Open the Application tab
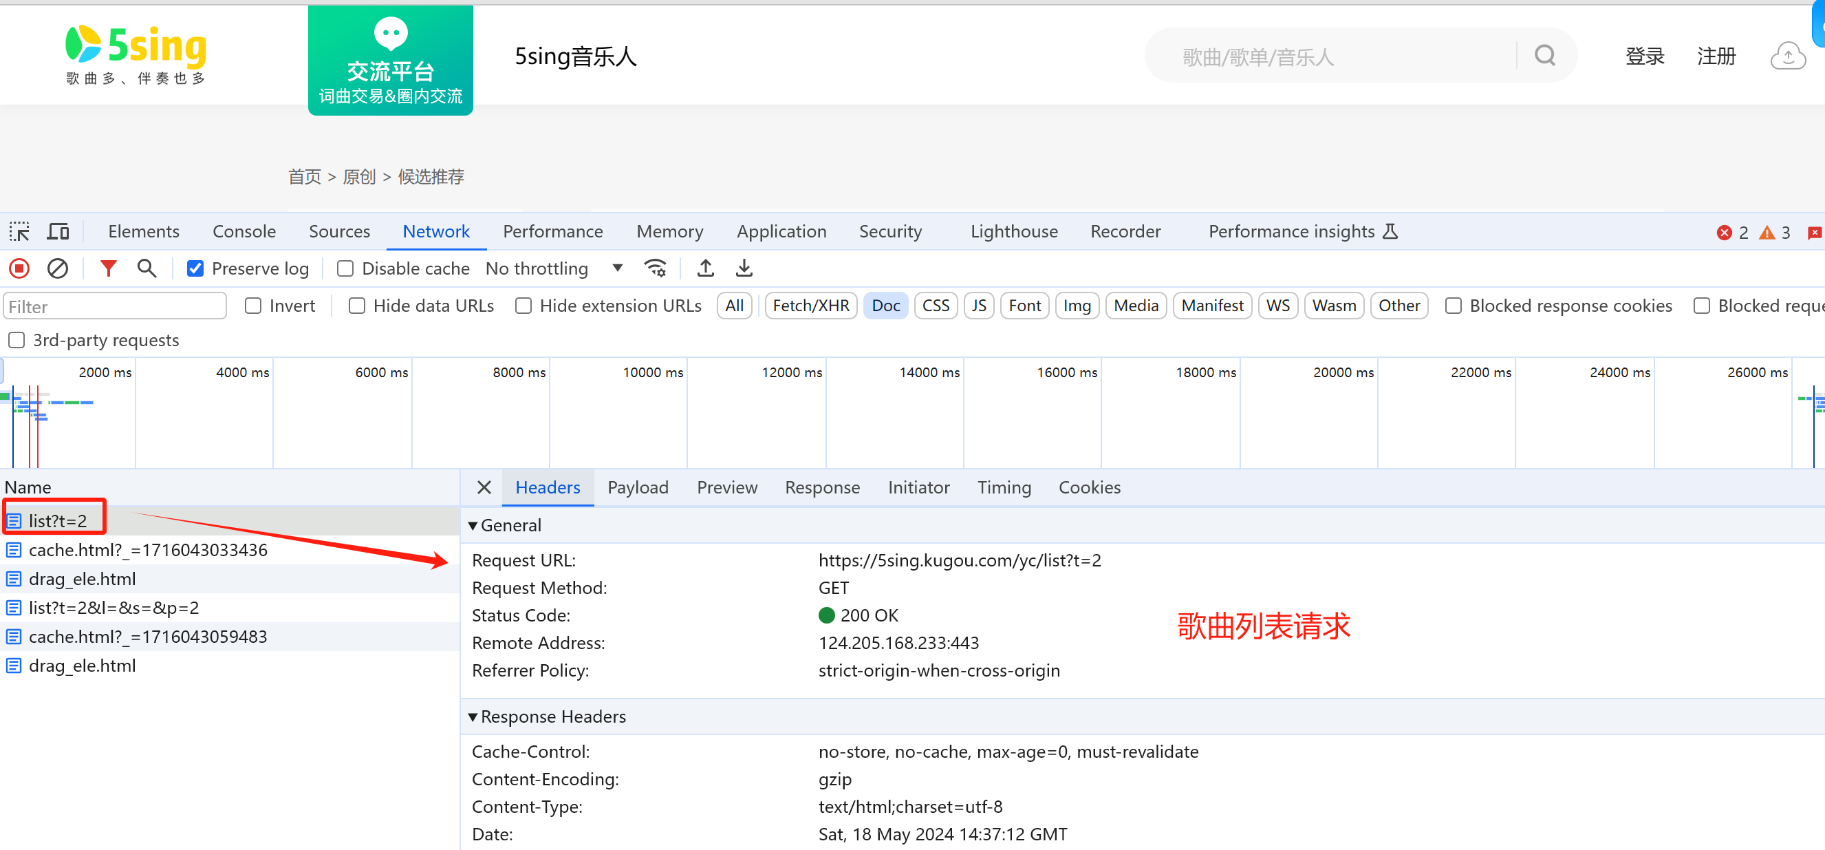 tap(781, 232)
